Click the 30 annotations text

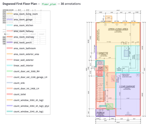tap(71, 4)
